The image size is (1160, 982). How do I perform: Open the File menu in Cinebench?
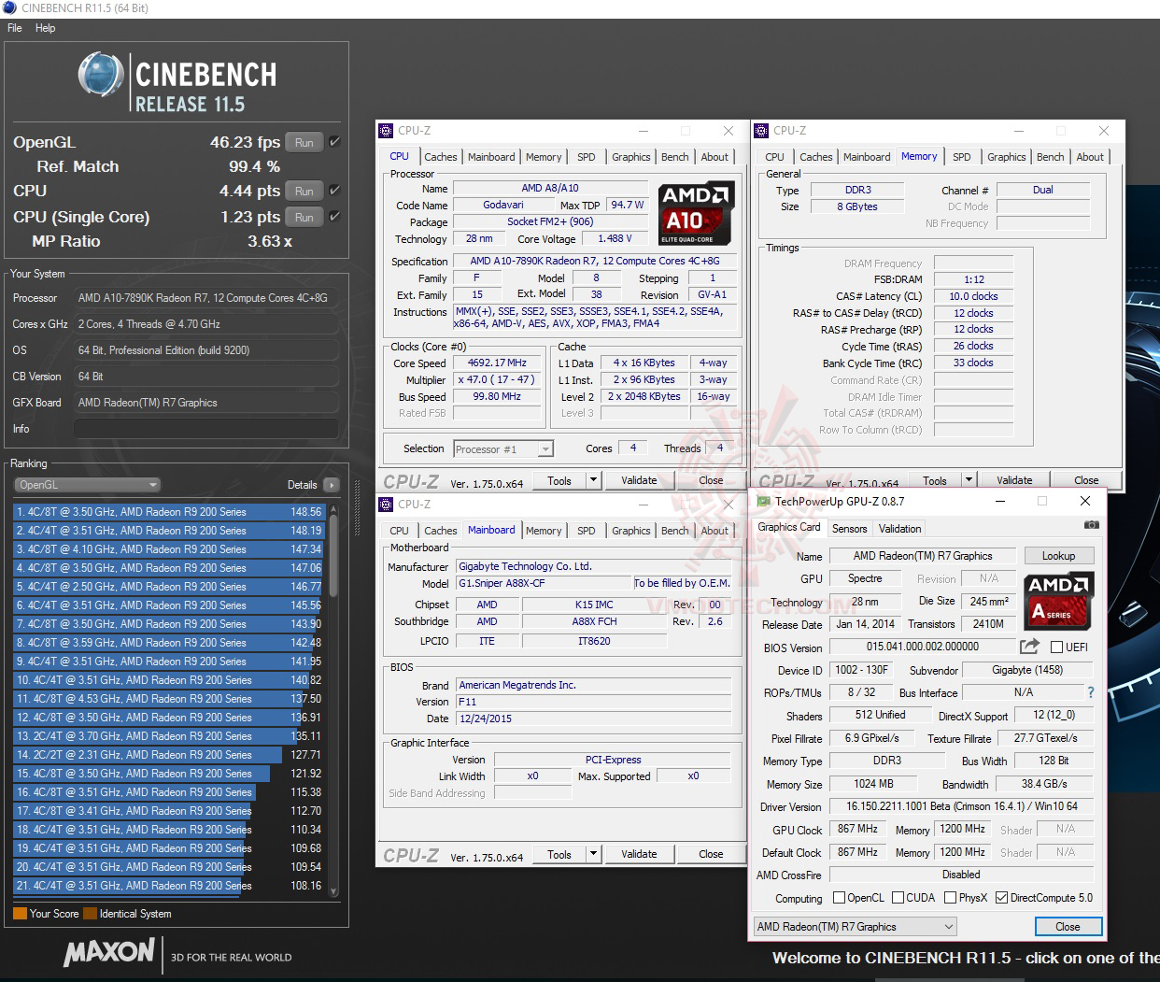15,28
